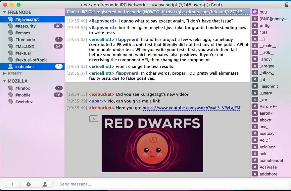291x191 pixels.
Task: Click the chat bubble icon beside #webdev
Action: click(11, 102)
